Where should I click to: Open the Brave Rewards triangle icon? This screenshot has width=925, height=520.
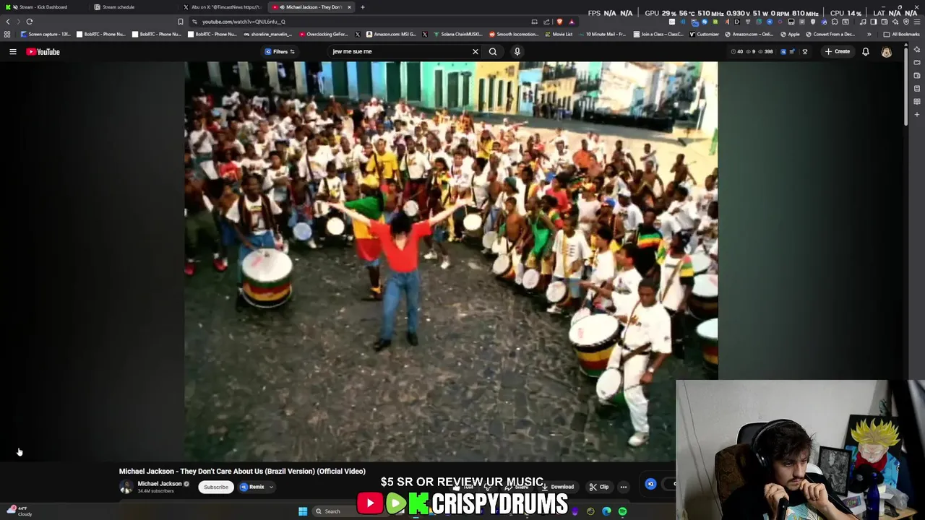[x=572, y=21]
